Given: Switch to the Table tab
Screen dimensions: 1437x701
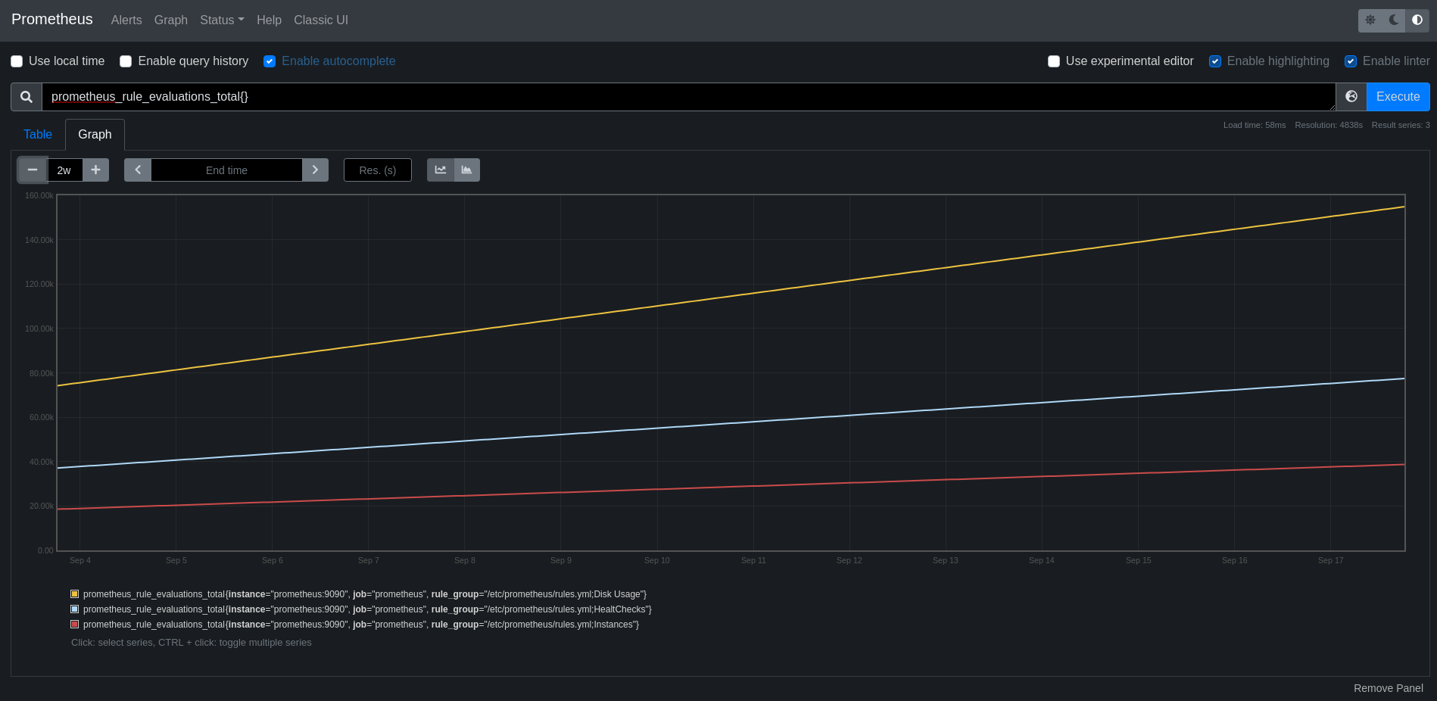Looking at the screenshot, I should pyautogui.click(x=38, y=135).
